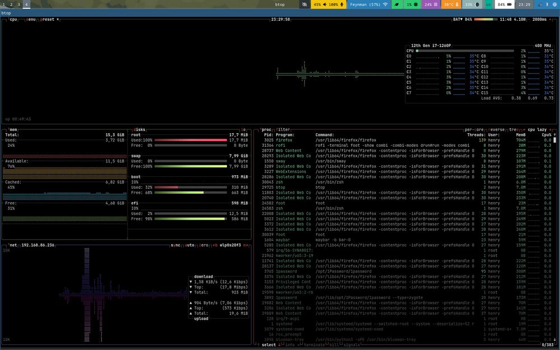Switch to workspace 4
Screen dimensions: 560x350
[26, 4]
